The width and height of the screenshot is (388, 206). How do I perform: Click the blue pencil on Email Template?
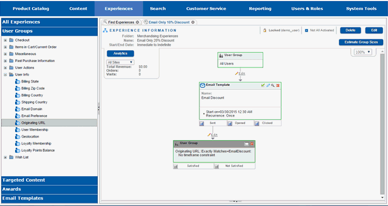click(x=268, y=85)
